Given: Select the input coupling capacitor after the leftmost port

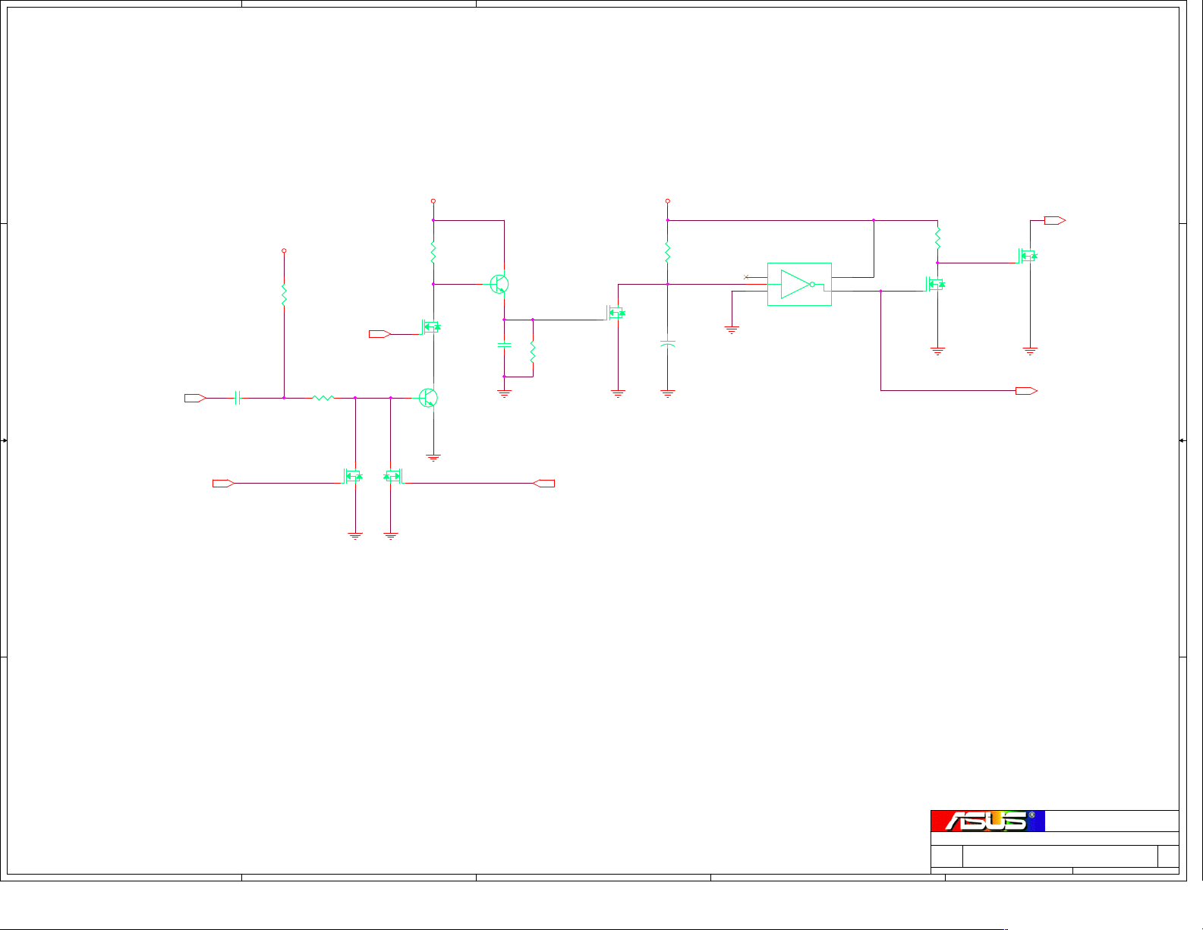Looking at the screenshot, I should coord(238,398).
